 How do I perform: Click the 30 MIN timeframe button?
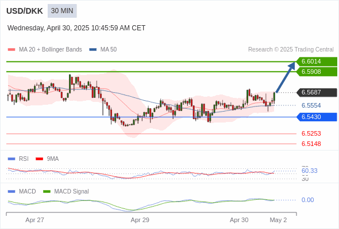[x=62, y=11]
